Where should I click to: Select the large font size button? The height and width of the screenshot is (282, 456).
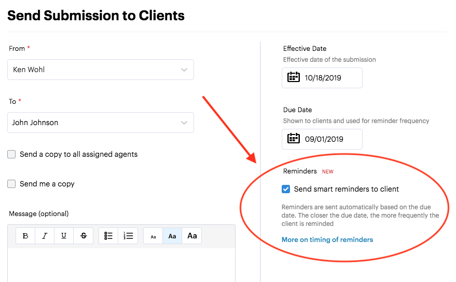(192, 236)
